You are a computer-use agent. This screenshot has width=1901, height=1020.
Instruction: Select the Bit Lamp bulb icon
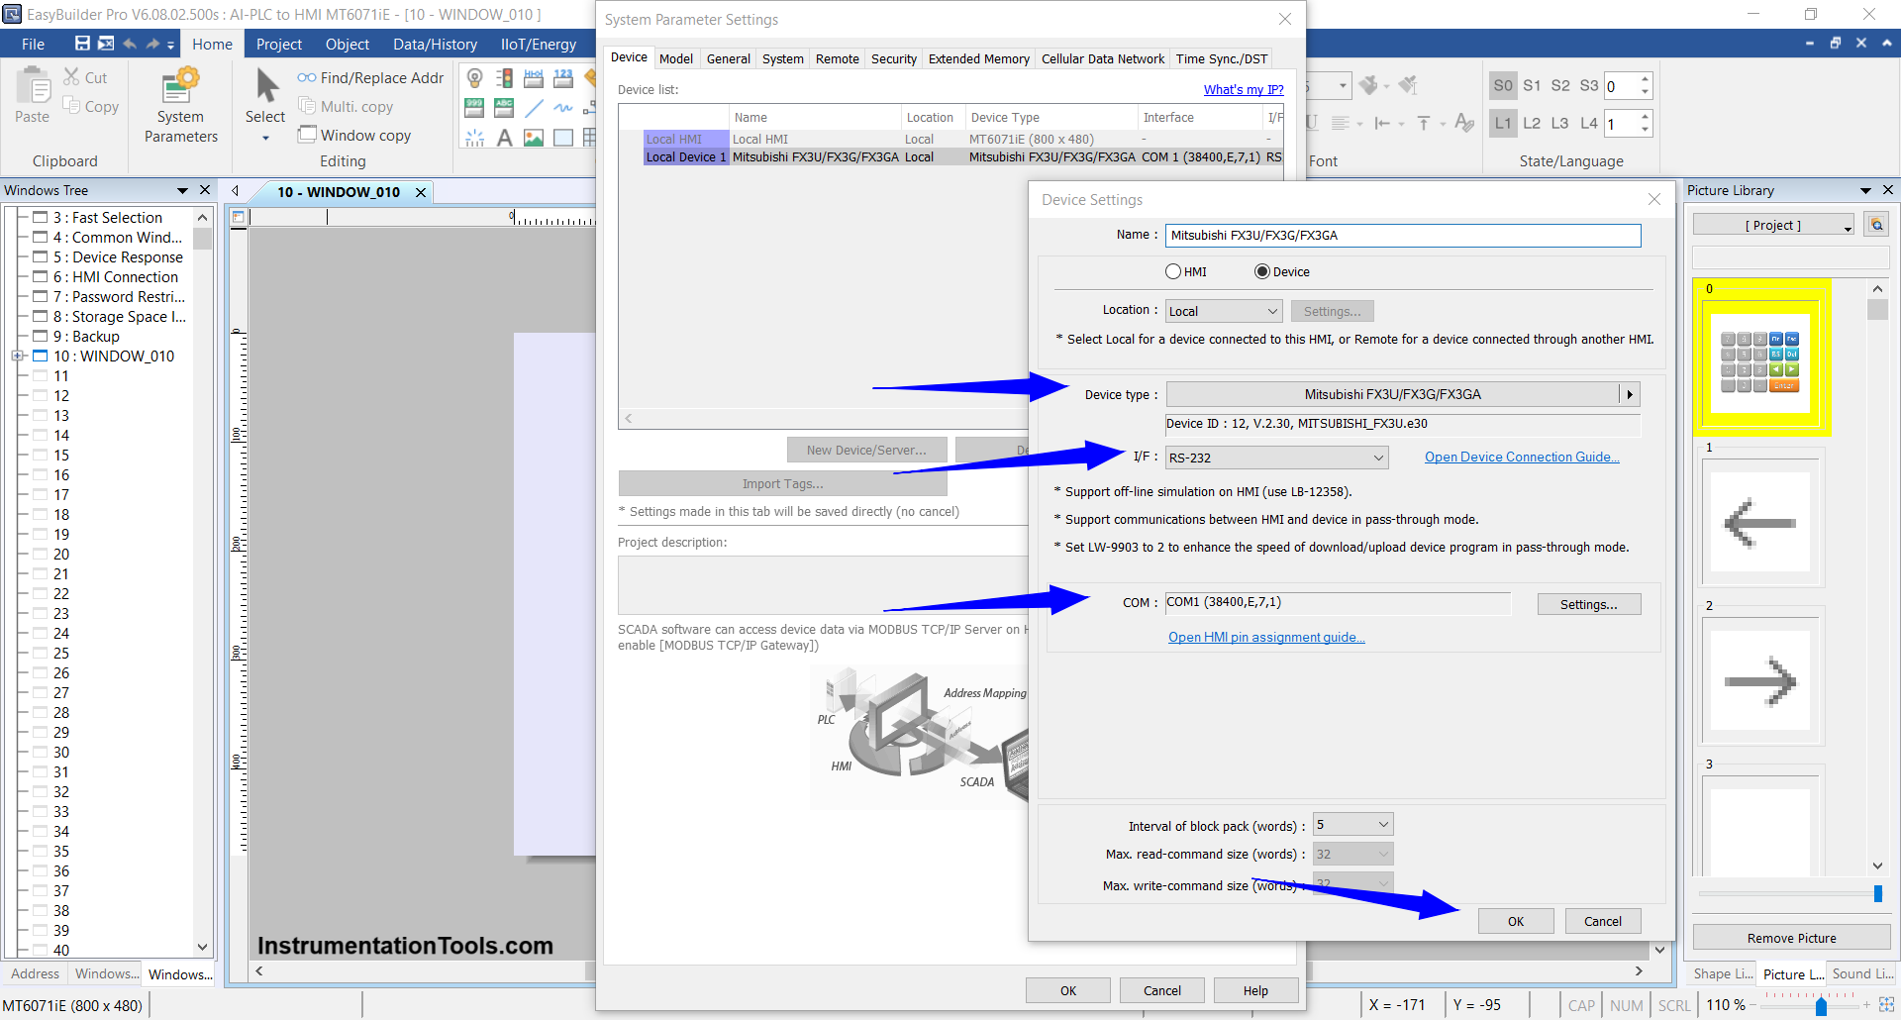coord(475,78)
